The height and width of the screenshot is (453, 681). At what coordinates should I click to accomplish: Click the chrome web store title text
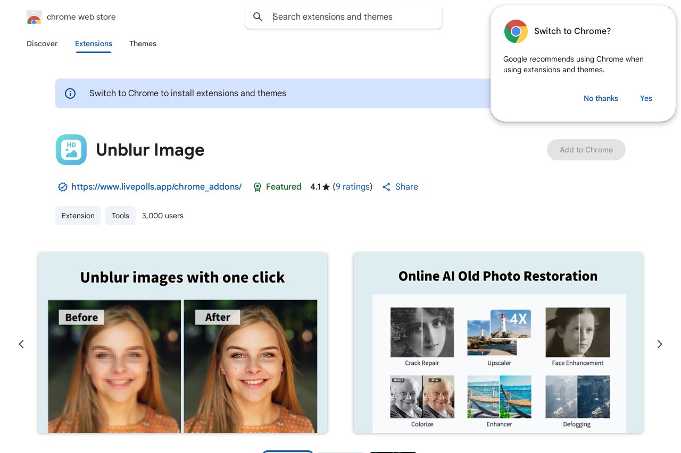(81, 17)
